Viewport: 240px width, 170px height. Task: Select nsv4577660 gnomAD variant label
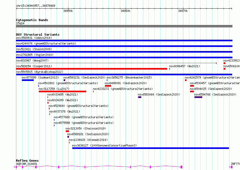[84, 117]
